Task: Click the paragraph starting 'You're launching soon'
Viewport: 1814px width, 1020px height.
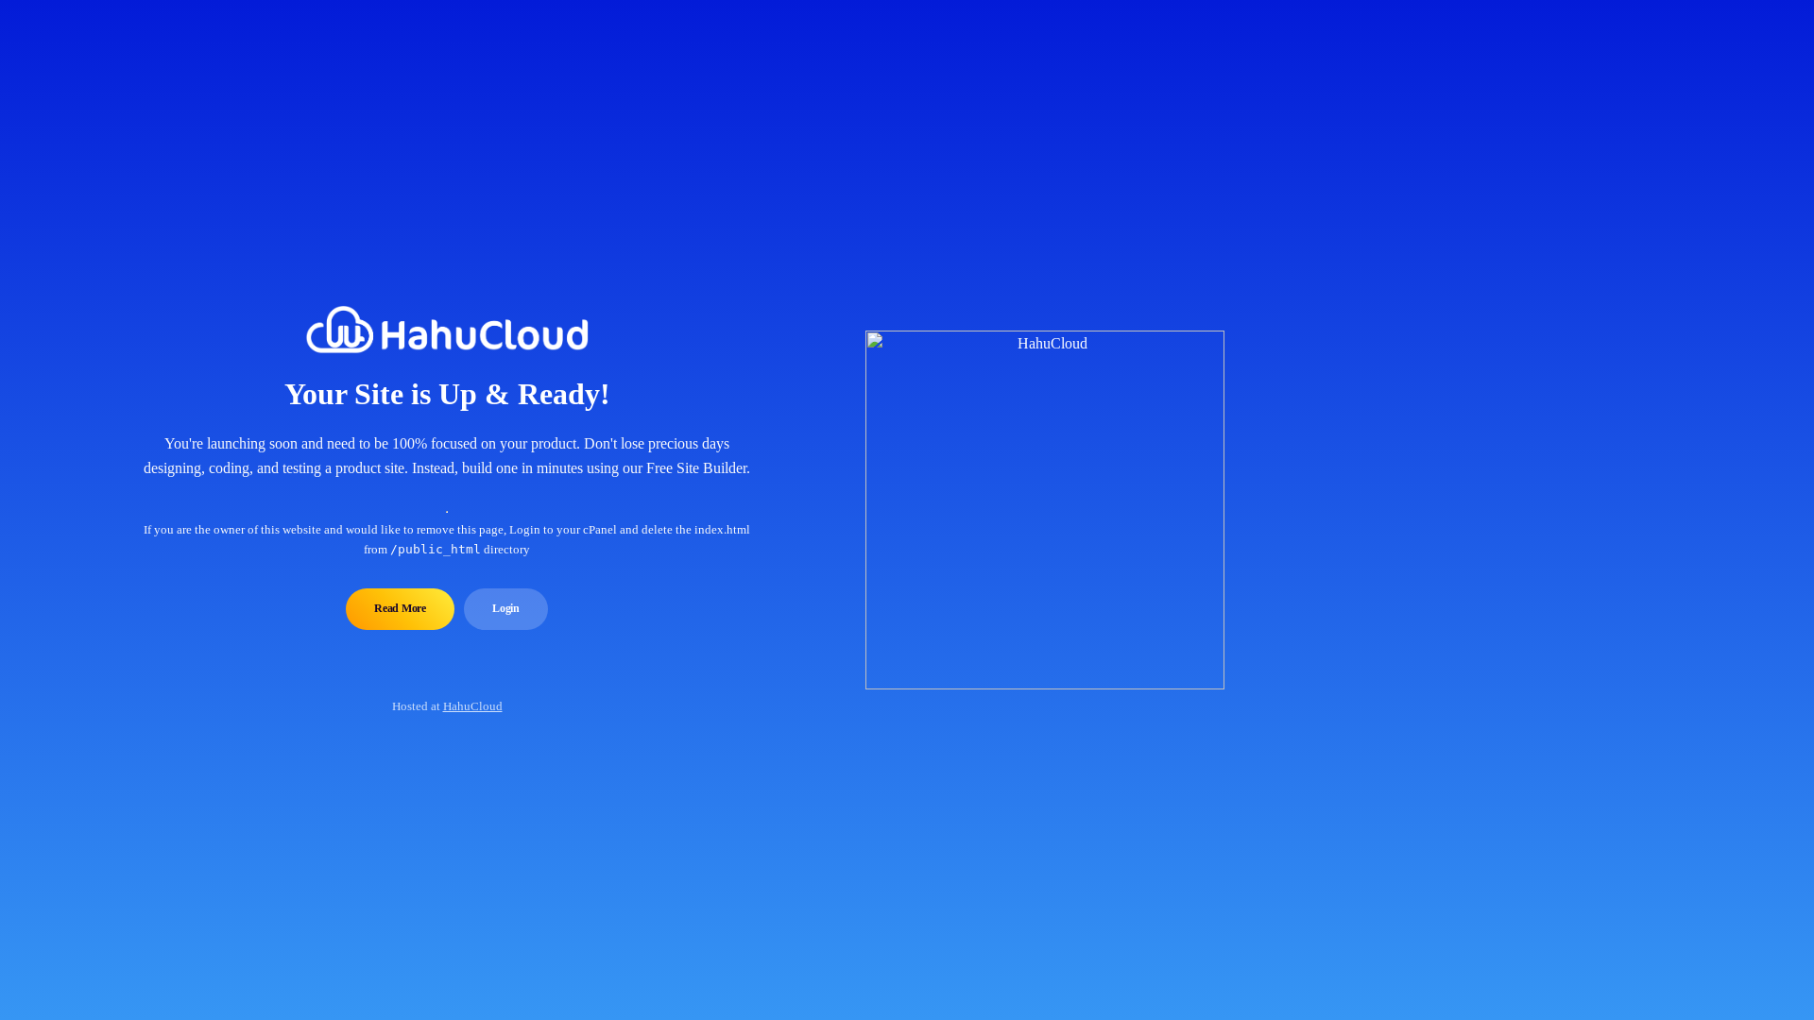Action: tap(447, 456)
